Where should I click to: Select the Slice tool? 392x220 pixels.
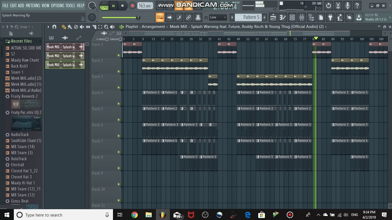94,27
